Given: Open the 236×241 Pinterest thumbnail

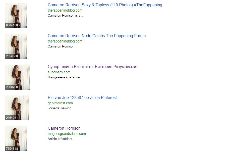Looking at the screenshot, I should coord(17,108).
